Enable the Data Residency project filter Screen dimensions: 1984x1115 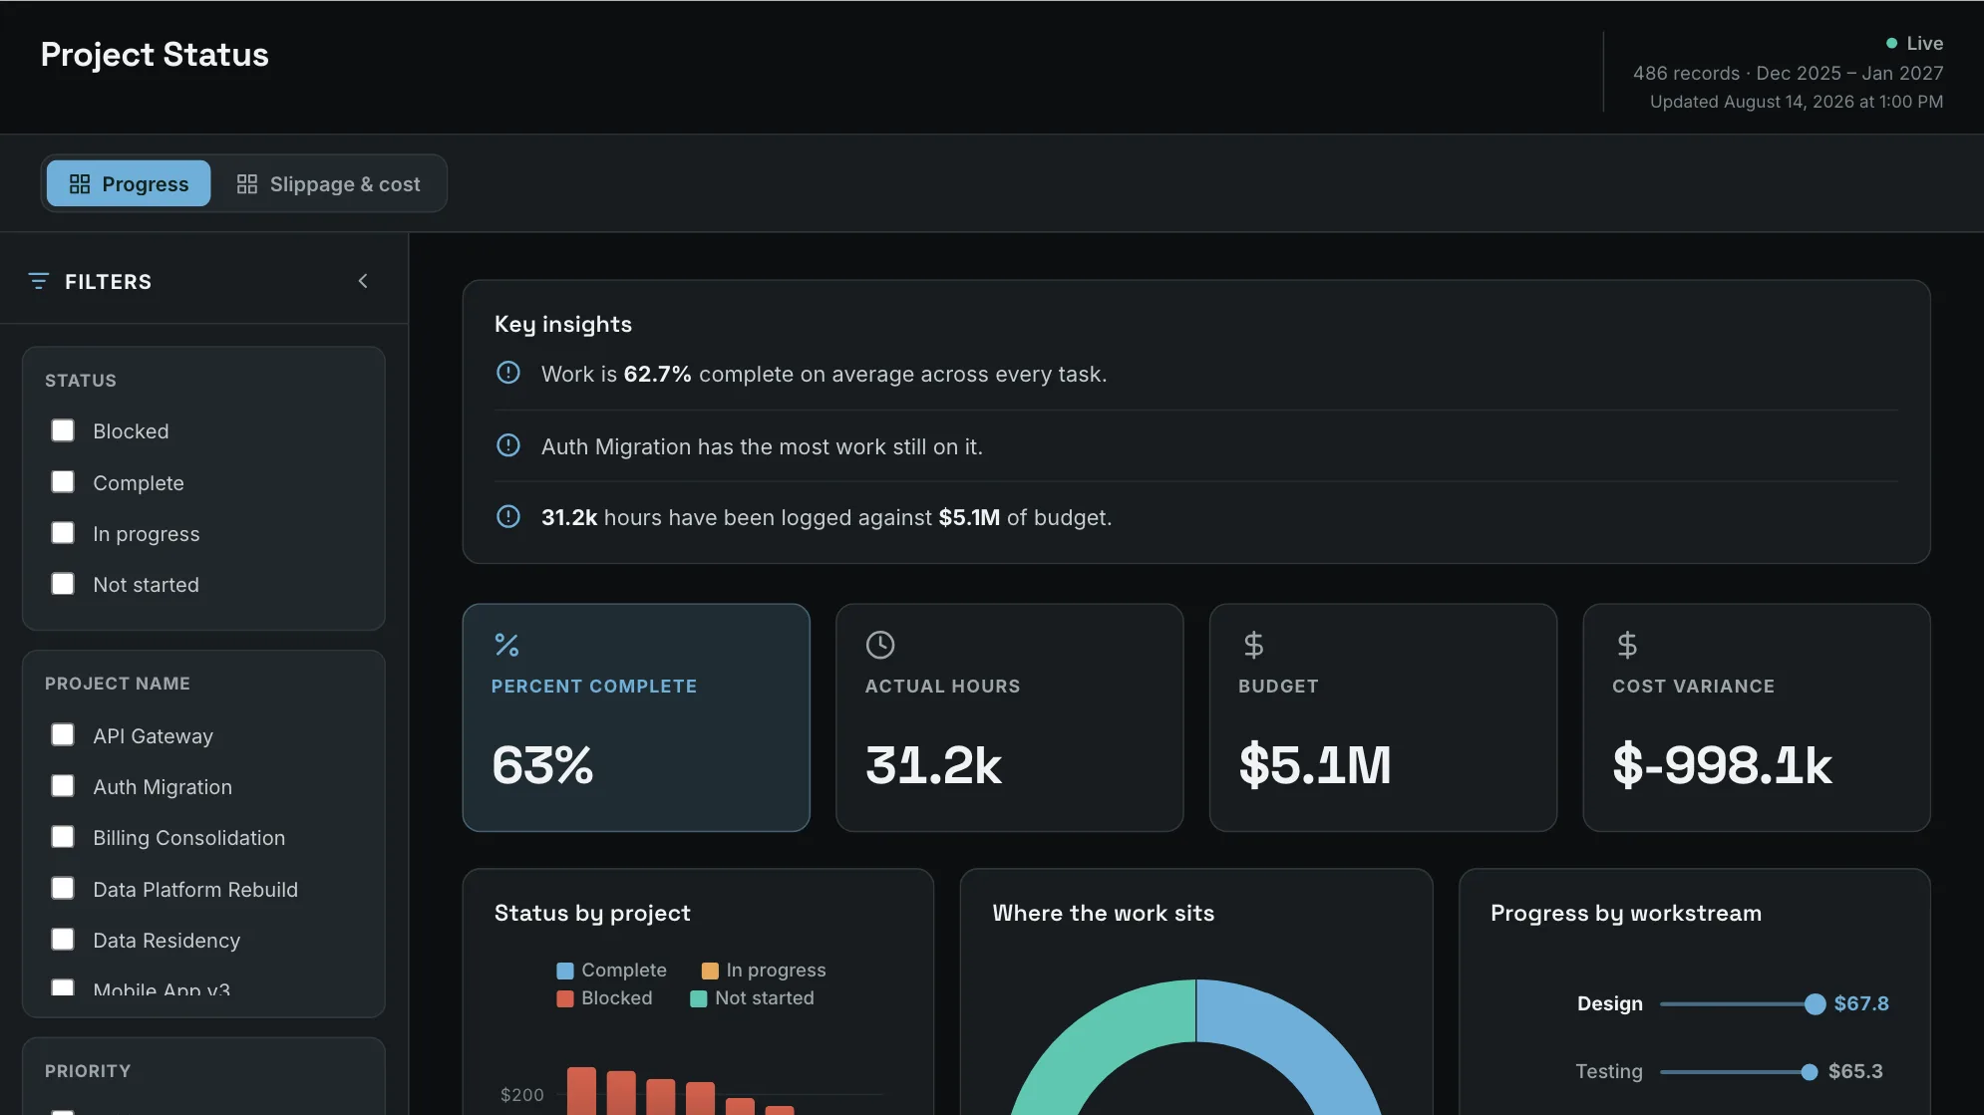coord(63,940)
